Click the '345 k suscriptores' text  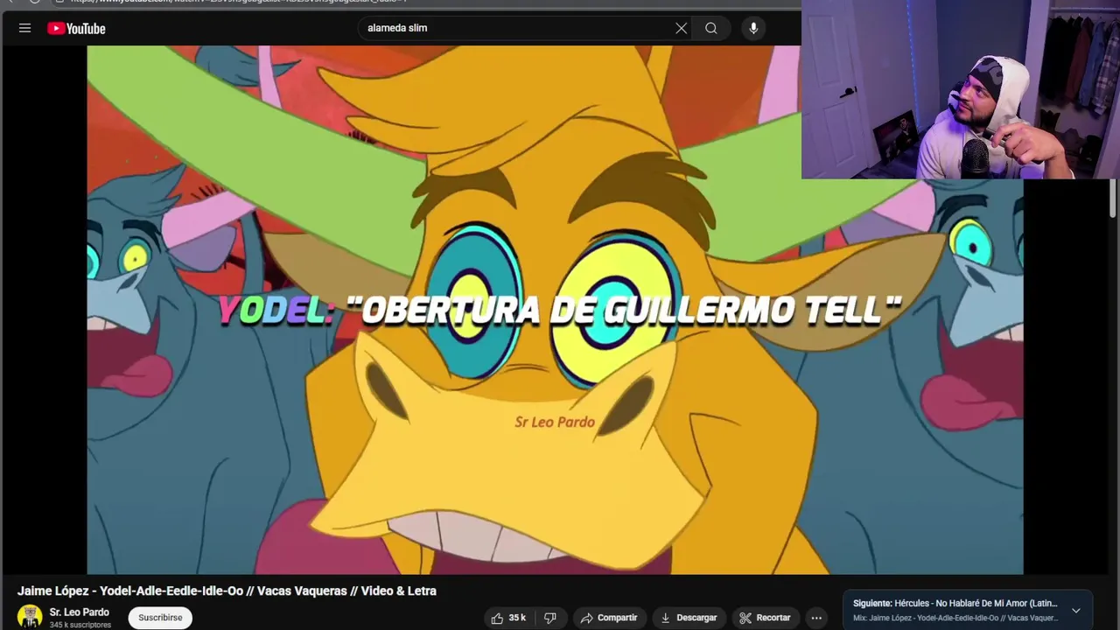point(80,625)
